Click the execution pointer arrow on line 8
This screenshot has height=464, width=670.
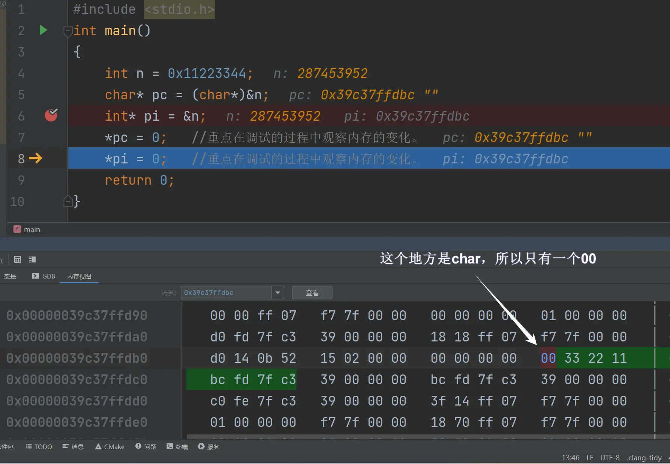(36, 158)
